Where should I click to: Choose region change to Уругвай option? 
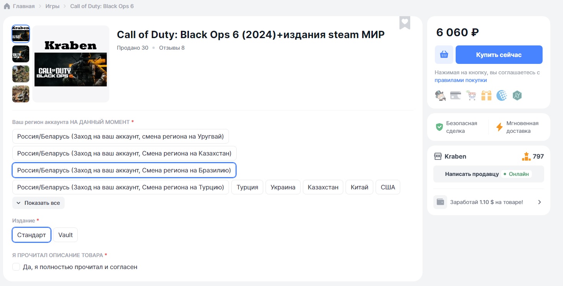click(x=120, y=136)
